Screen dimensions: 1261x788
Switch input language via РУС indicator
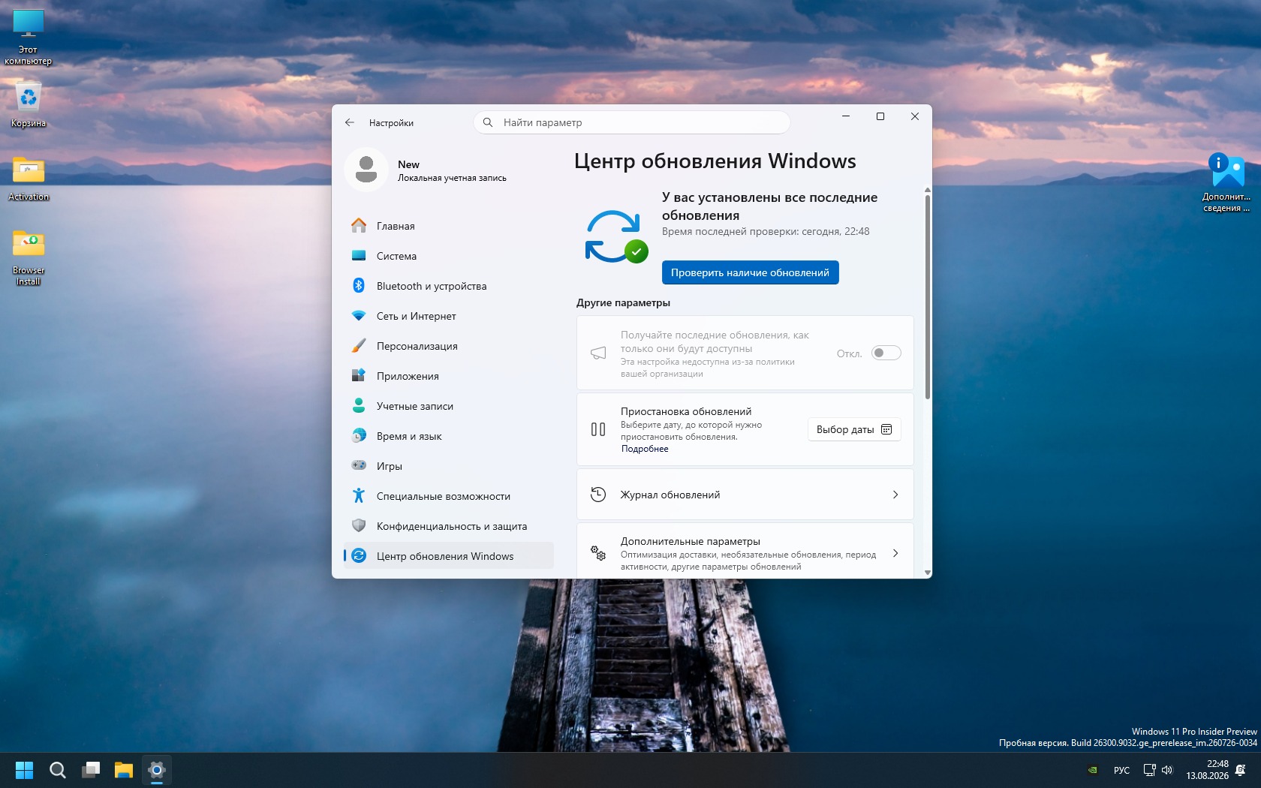point(1122,770)
